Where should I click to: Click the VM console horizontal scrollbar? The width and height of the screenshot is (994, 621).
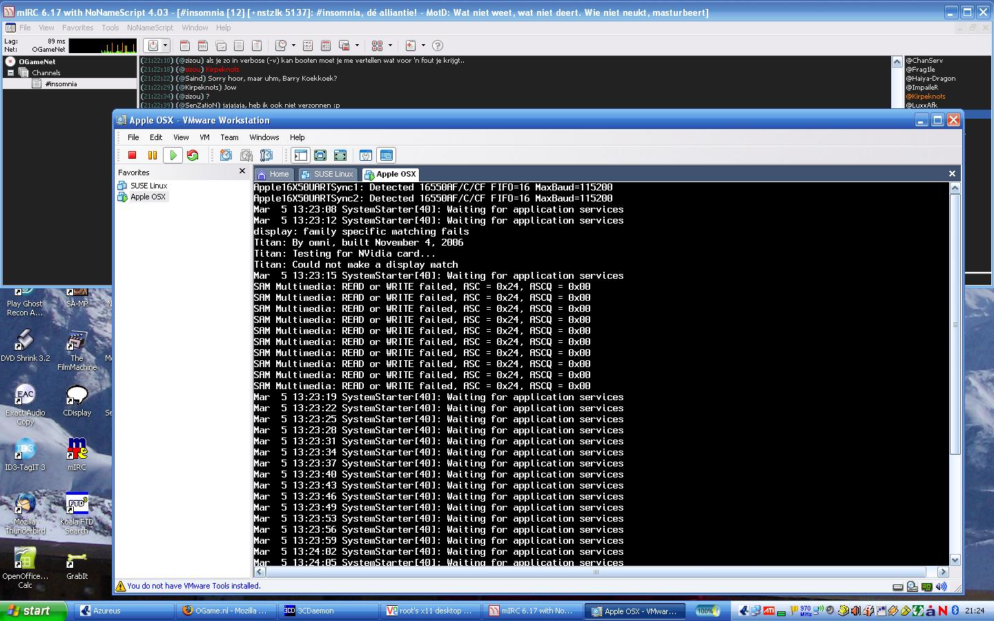pyautogui.click(x=596, y=572)
